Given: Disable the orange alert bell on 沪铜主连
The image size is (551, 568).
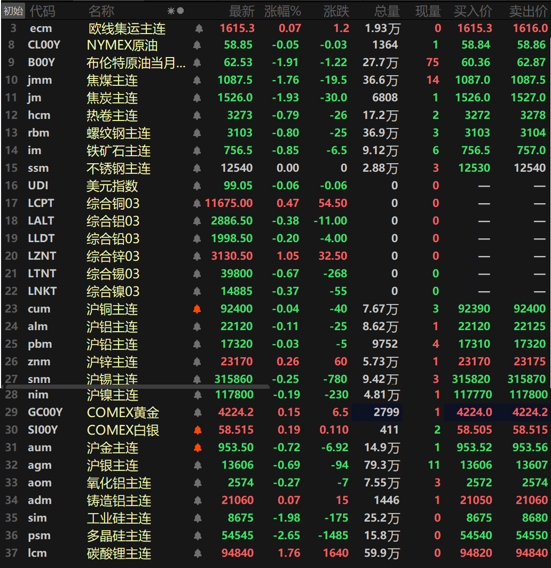Looking at the screenshot, I should point(197,309).
